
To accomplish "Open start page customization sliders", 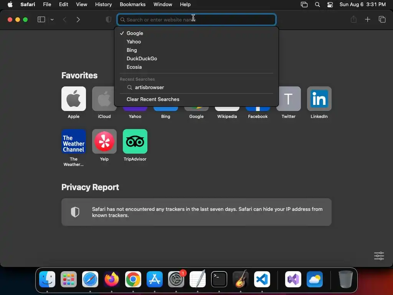I will (379, 256).
